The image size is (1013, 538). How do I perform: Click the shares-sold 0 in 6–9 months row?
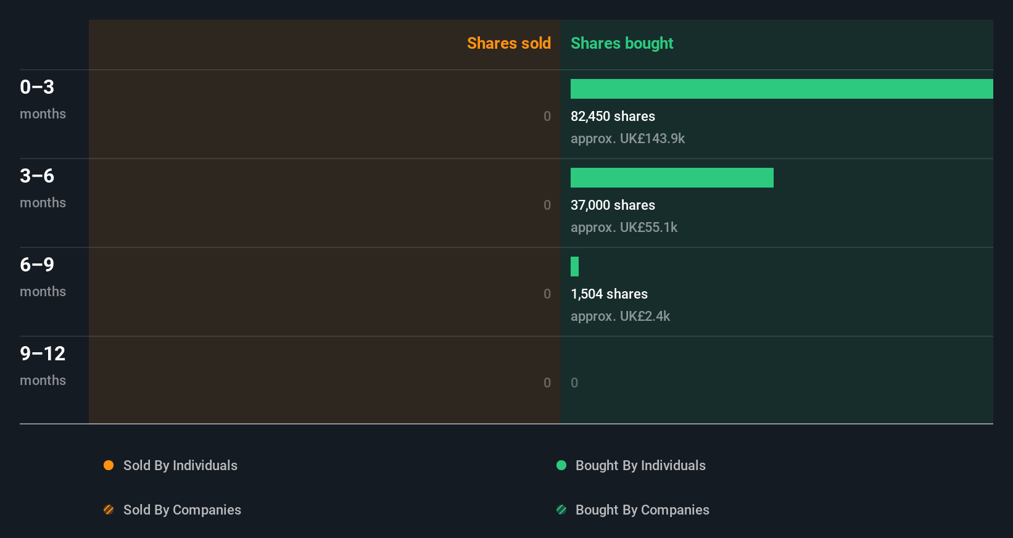[x=547, y=294]
